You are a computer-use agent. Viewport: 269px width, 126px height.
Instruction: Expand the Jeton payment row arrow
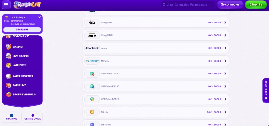(225, 48)
